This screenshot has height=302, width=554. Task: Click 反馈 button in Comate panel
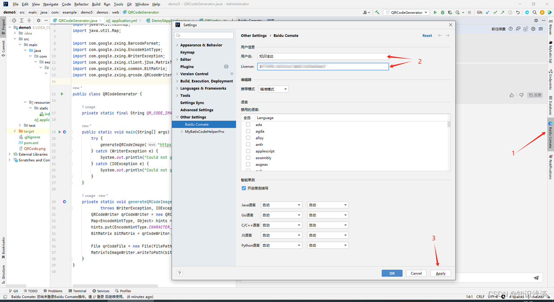tap(535, 95)
